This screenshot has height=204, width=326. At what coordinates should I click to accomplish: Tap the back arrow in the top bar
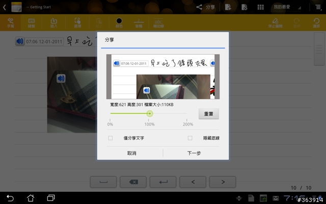pyautogui.click(x=5, y=7)
